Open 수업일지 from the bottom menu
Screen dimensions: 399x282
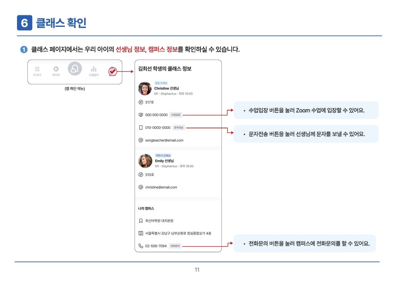pos(93,69)
